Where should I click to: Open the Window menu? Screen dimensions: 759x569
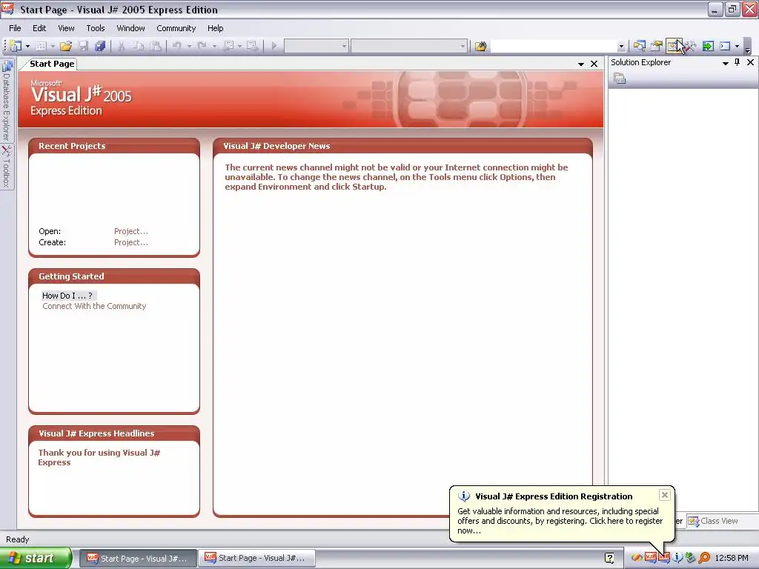coord(130,28)
